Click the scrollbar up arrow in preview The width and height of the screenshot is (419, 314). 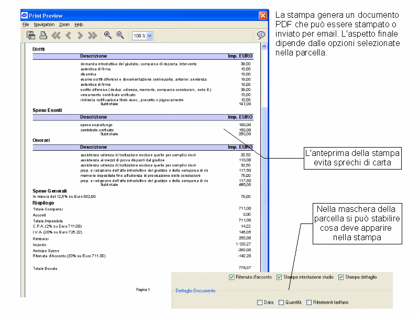[x=264, y=47]
